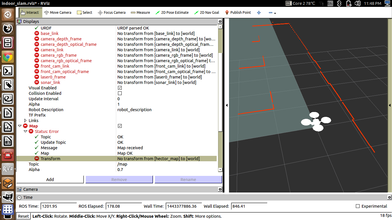Enable the Experimental checkbox in Time panel
Screen dimensions: 392x220
click(x=358, y=206)
